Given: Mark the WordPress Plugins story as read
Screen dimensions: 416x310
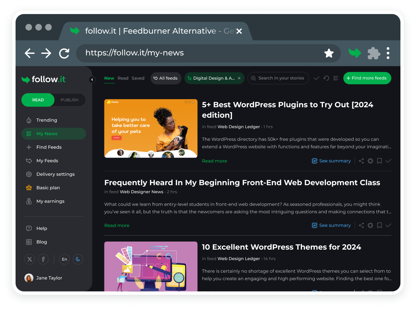Looking at the screenshot, I should [x=388, y=161].
